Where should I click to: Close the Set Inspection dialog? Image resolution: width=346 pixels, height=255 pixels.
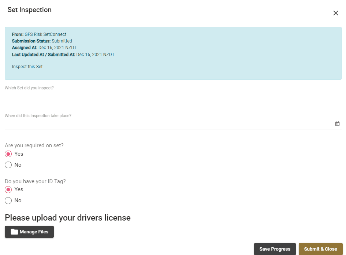[335, 13]
